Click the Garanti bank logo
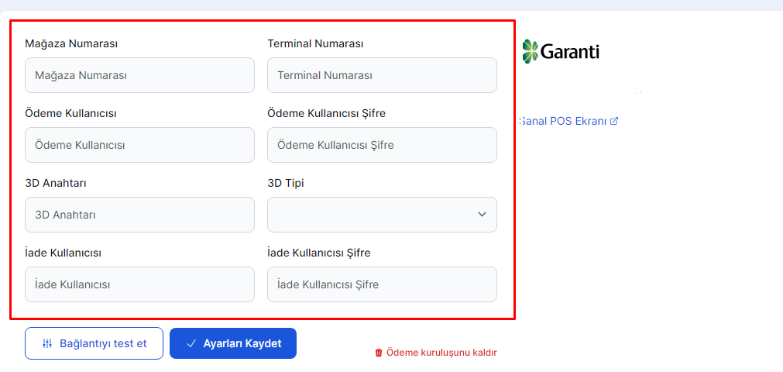This screenshot has width=783, height=372. (x=561, y=52)
